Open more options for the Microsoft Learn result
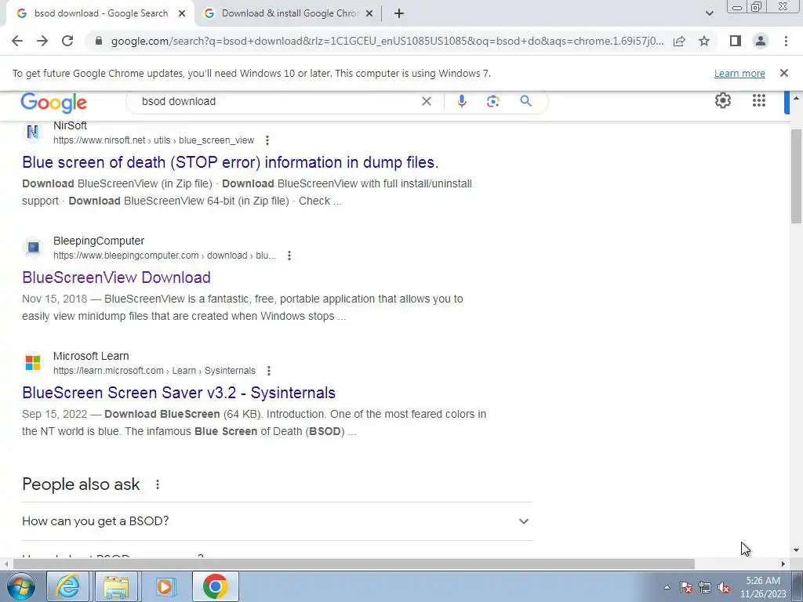 (x=269, y=371)
